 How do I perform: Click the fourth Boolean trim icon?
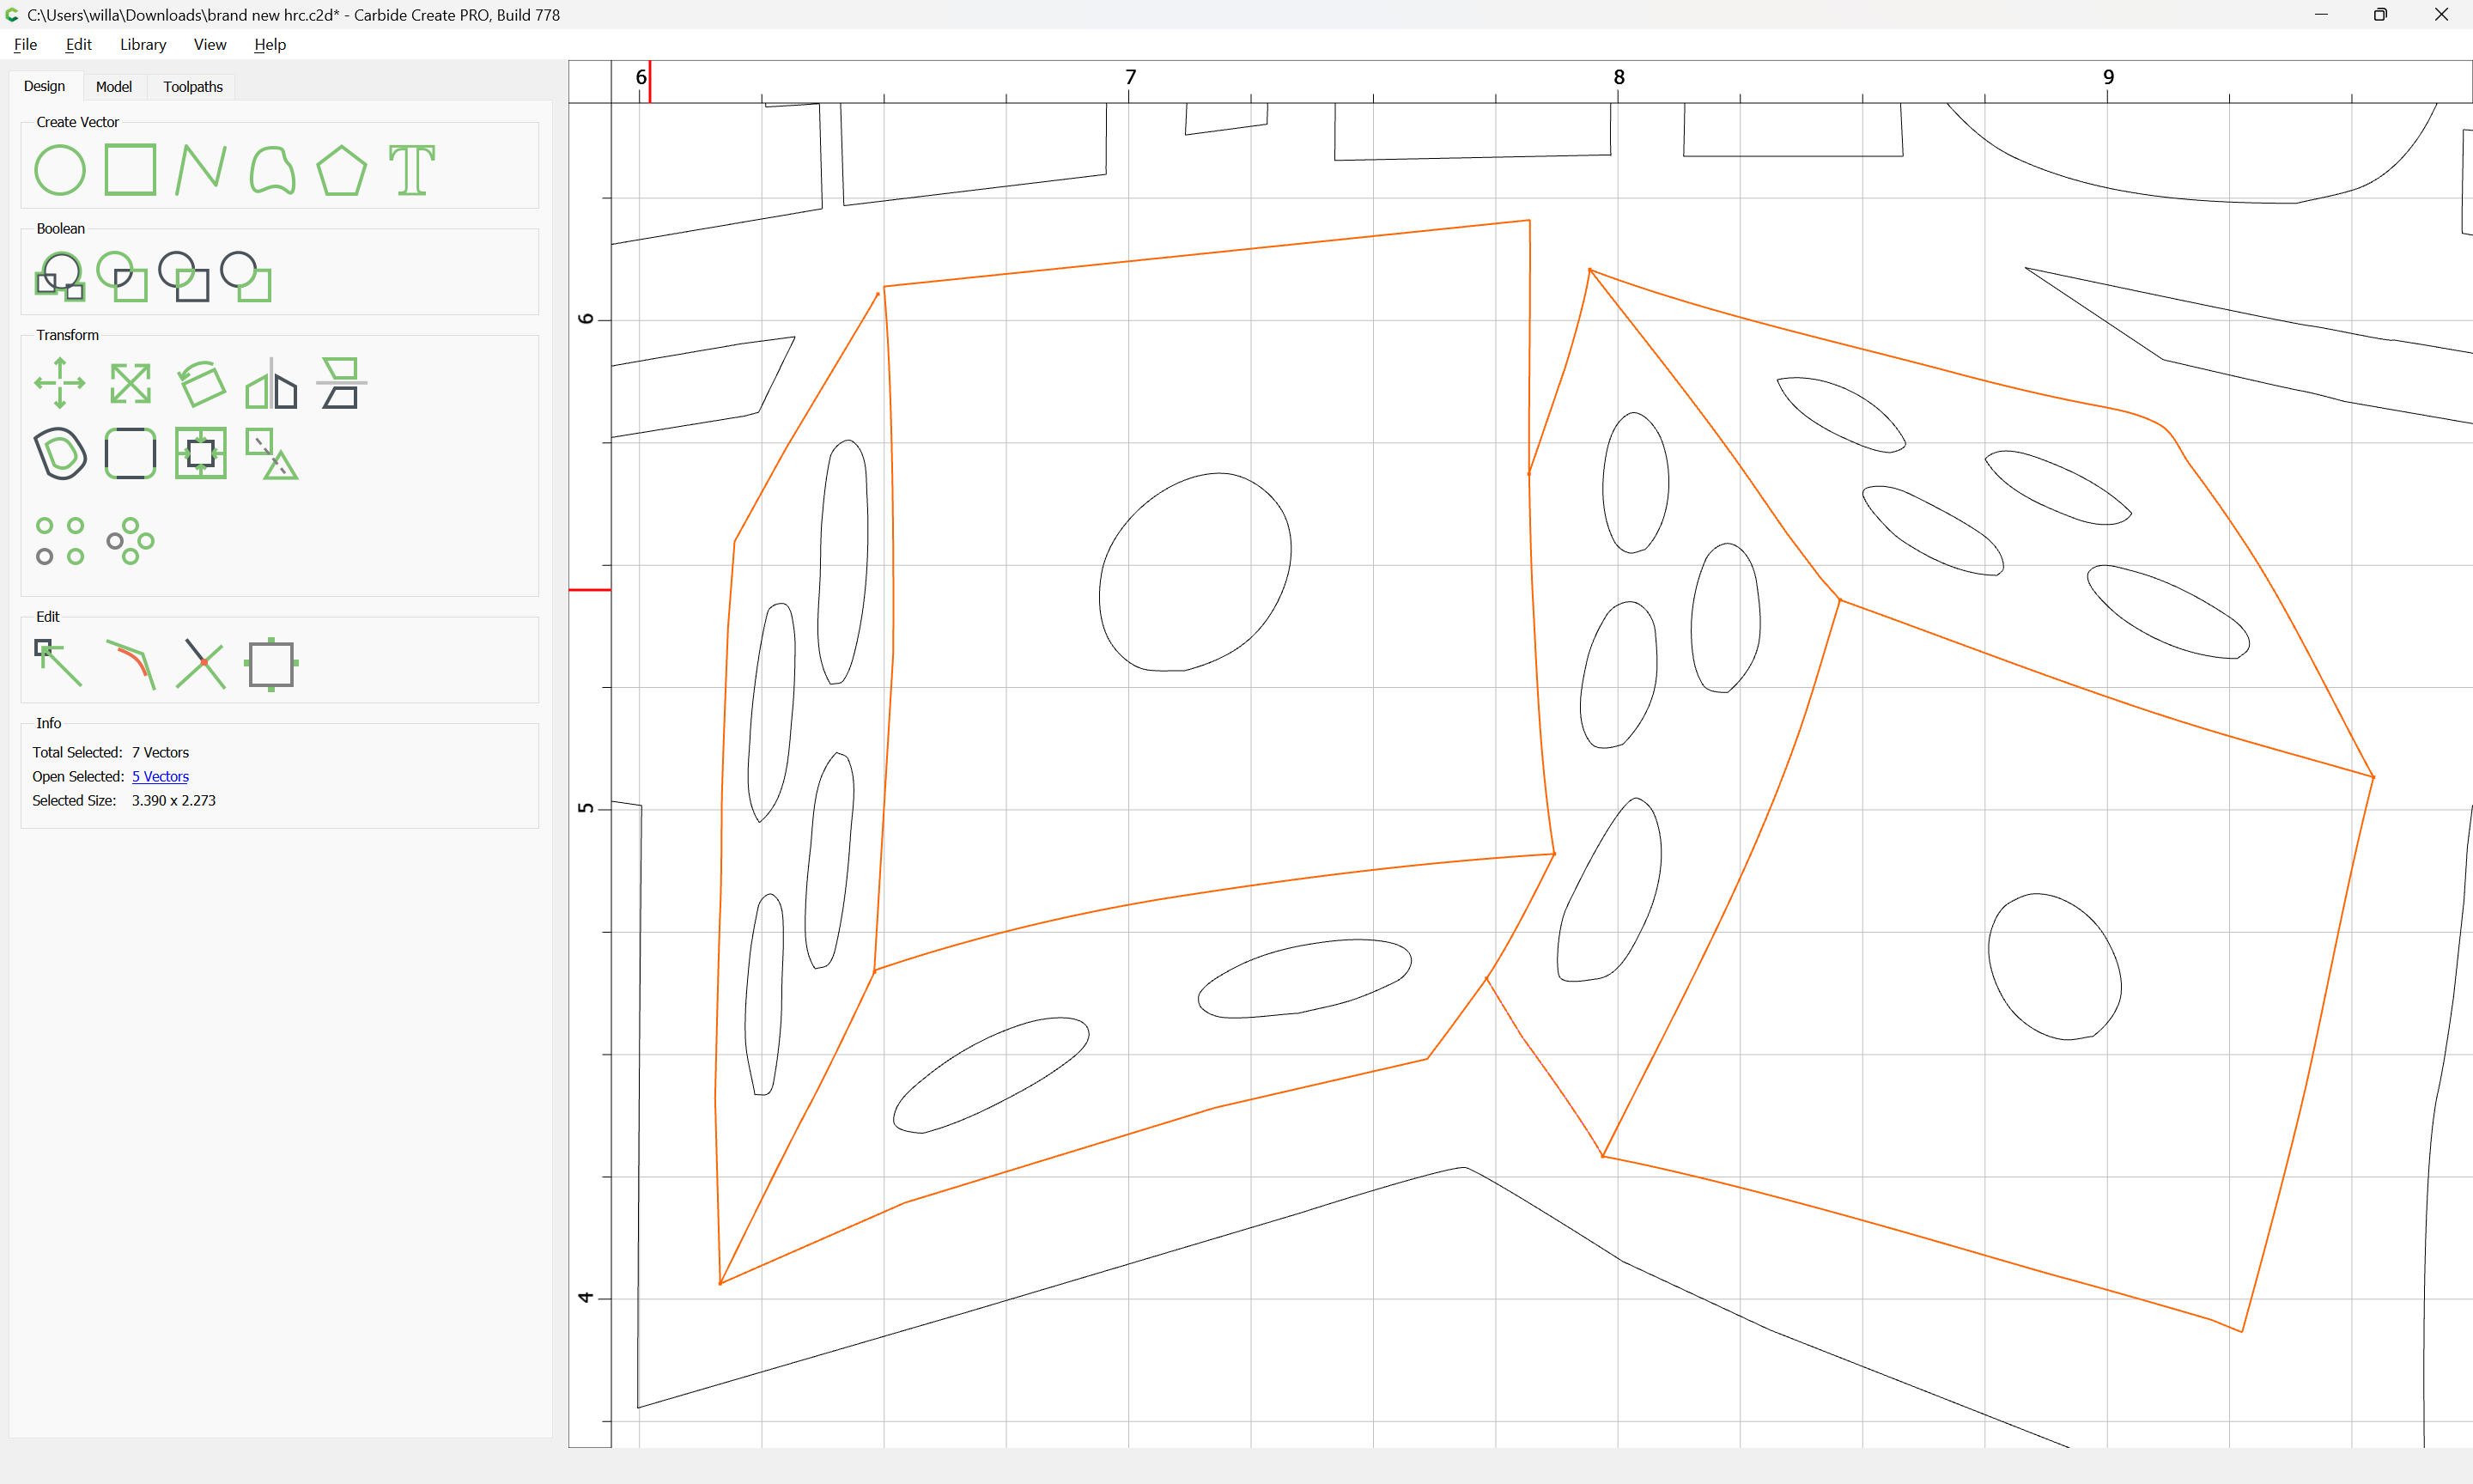(x=246, y=276)
